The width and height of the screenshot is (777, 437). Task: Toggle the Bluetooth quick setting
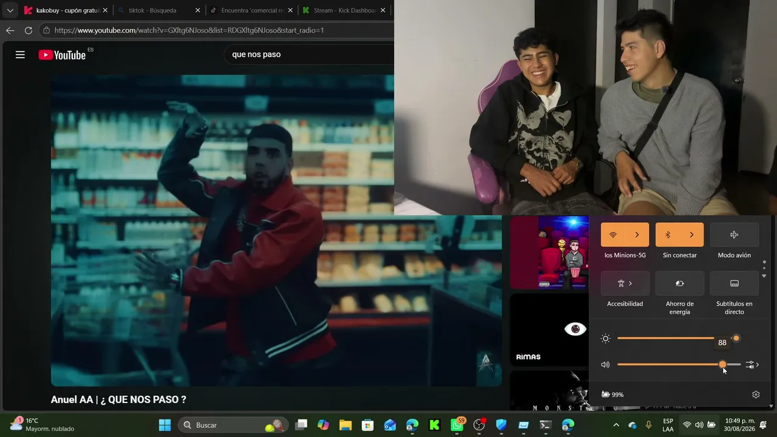point(668,235)
